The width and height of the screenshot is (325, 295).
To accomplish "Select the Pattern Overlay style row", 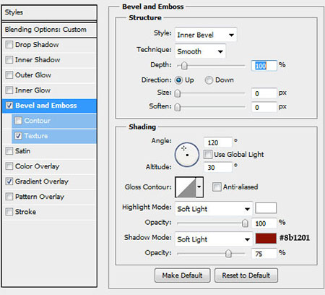I will [x=49, y=197].
